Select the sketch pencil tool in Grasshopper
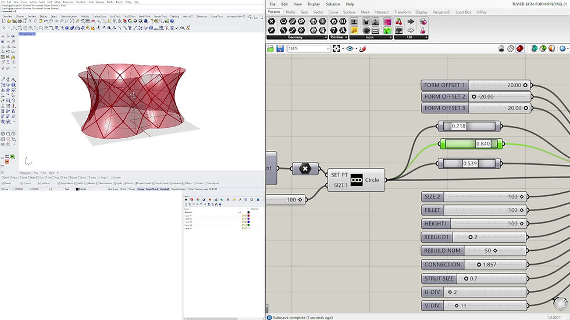 [x=362, y=49]
